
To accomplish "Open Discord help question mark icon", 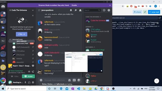I will [x=109, y=10].
